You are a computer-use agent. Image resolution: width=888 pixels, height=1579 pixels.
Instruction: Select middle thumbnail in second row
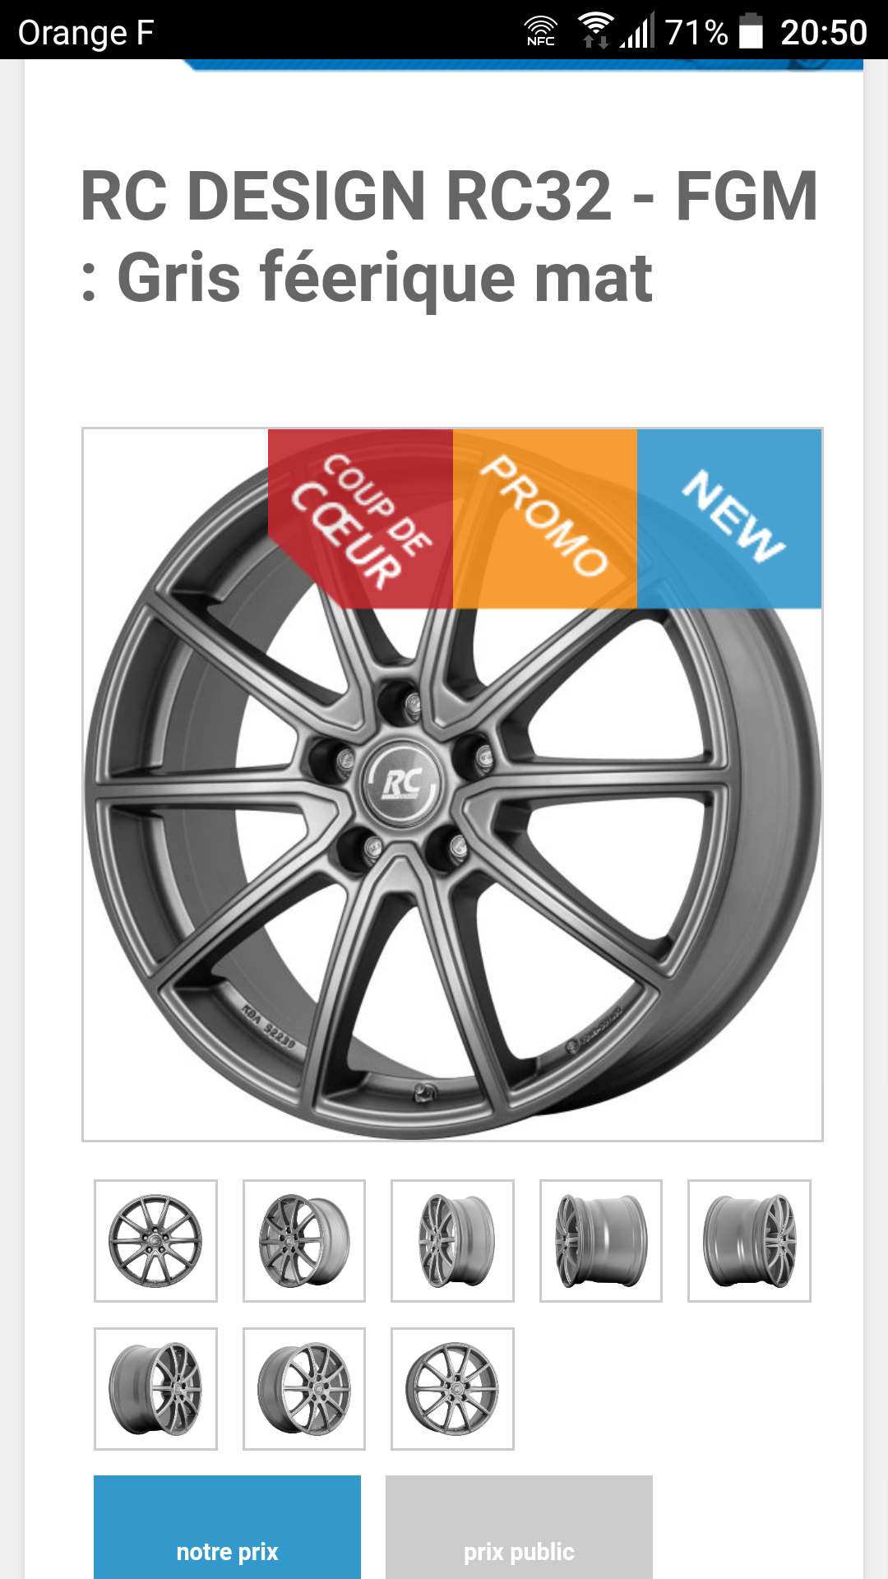tap(304, 1389)
